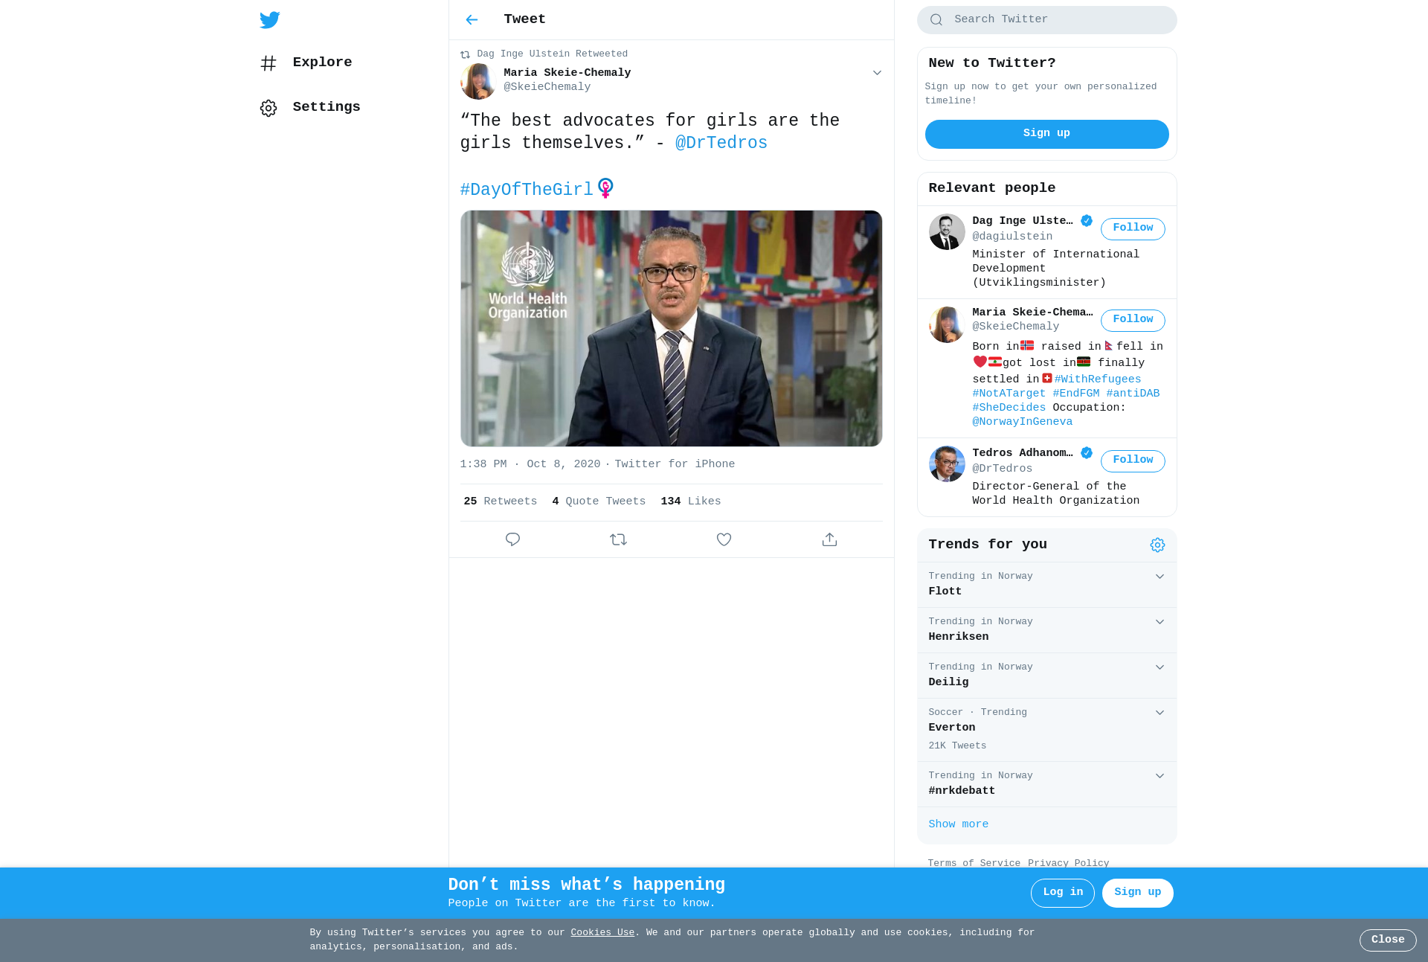The height and width of the screenshot is (962, 1428).
Task: Follow Maria Skeie-Chemaly
Action: (x=1133, y=320)
